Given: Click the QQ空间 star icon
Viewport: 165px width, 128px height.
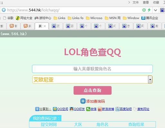Looking at the screenshot, I should tap(55, 109).
